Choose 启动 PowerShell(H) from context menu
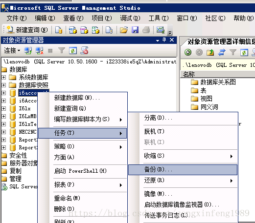 (x=82, y=171)
